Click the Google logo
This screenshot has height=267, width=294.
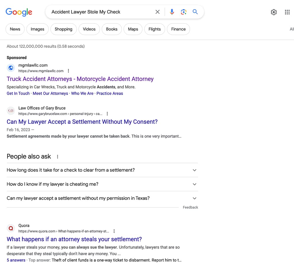click(x=19, y=12)
